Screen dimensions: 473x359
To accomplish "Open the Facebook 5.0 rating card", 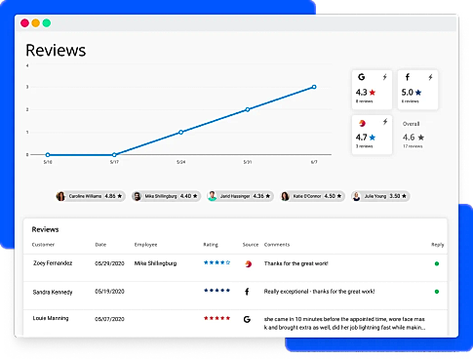I will (417, 90).
